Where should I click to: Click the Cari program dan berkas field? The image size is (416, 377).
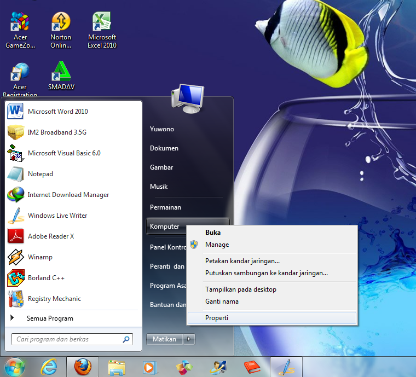tap(72, 339)
